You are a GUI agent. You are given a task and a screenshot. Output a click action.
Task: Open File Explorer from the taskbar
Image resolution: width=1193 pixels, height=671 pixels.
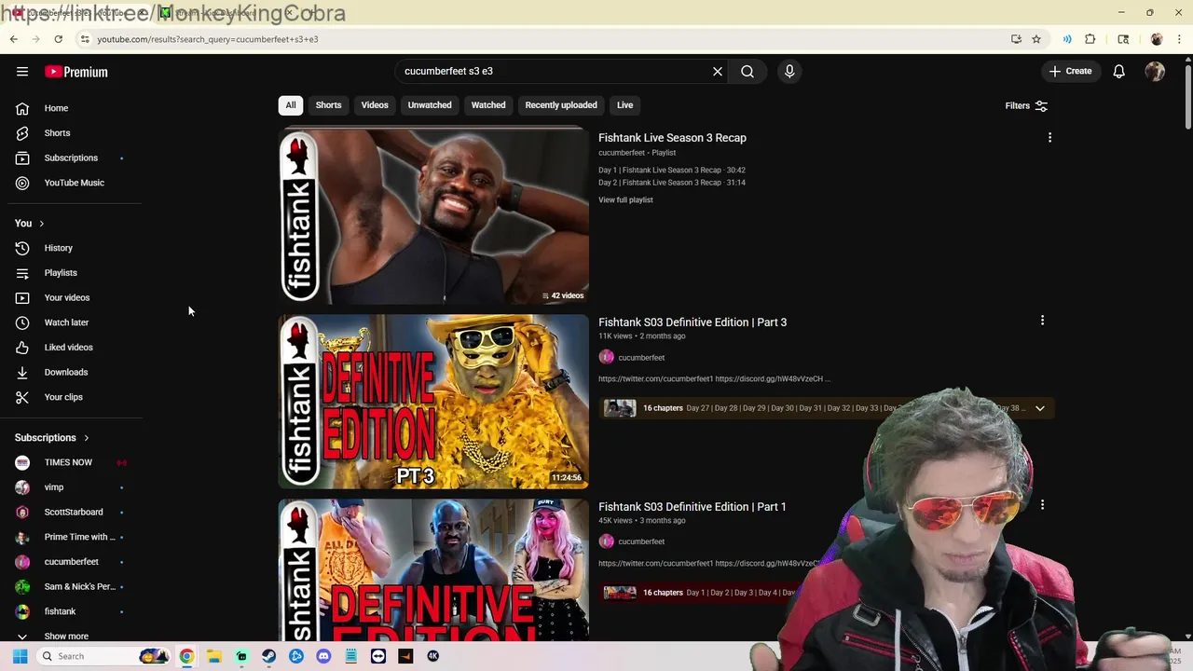pos(214,656)
